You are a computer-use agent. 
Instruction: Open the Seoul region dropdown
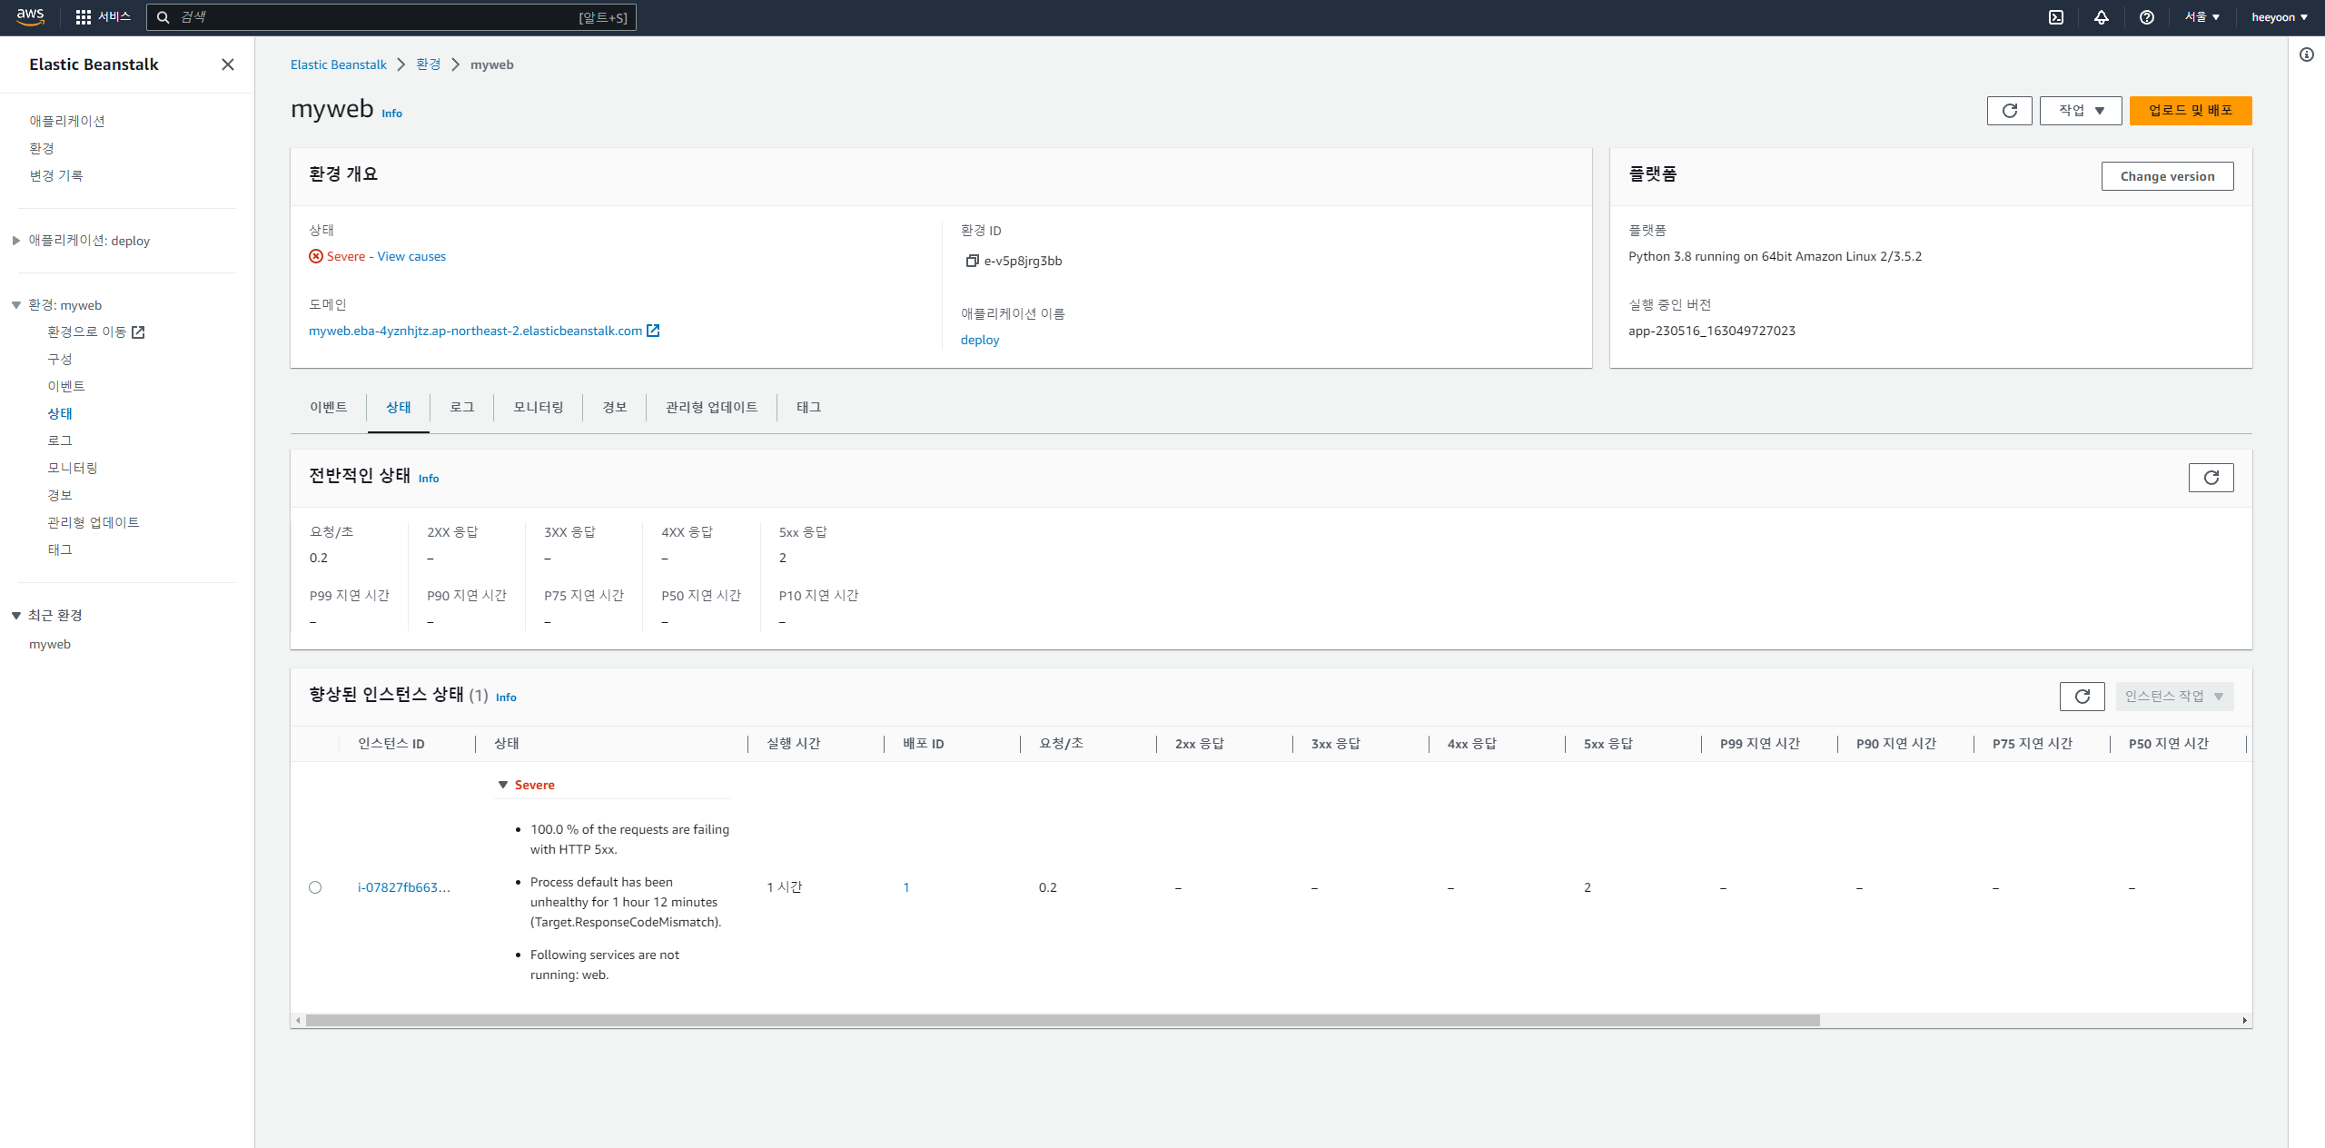2201,17
